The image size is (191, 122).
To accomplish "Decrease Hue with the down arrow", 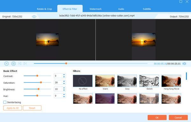I will [x=64, y=97].
